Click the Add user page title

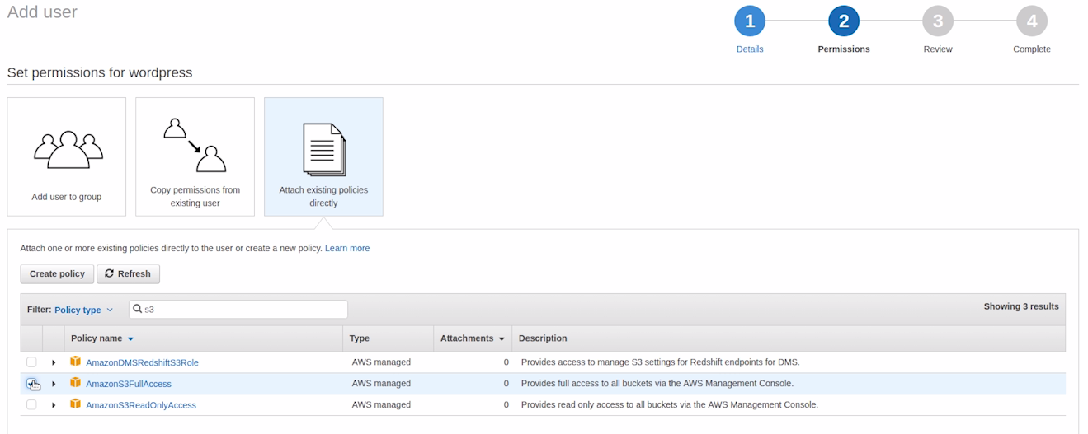click(42, 12)
